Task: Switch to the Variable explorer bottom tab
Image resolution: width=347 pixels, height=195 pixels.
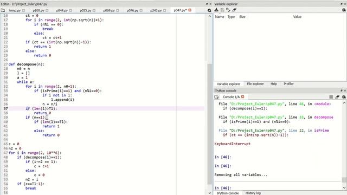Action: [228, 84]
